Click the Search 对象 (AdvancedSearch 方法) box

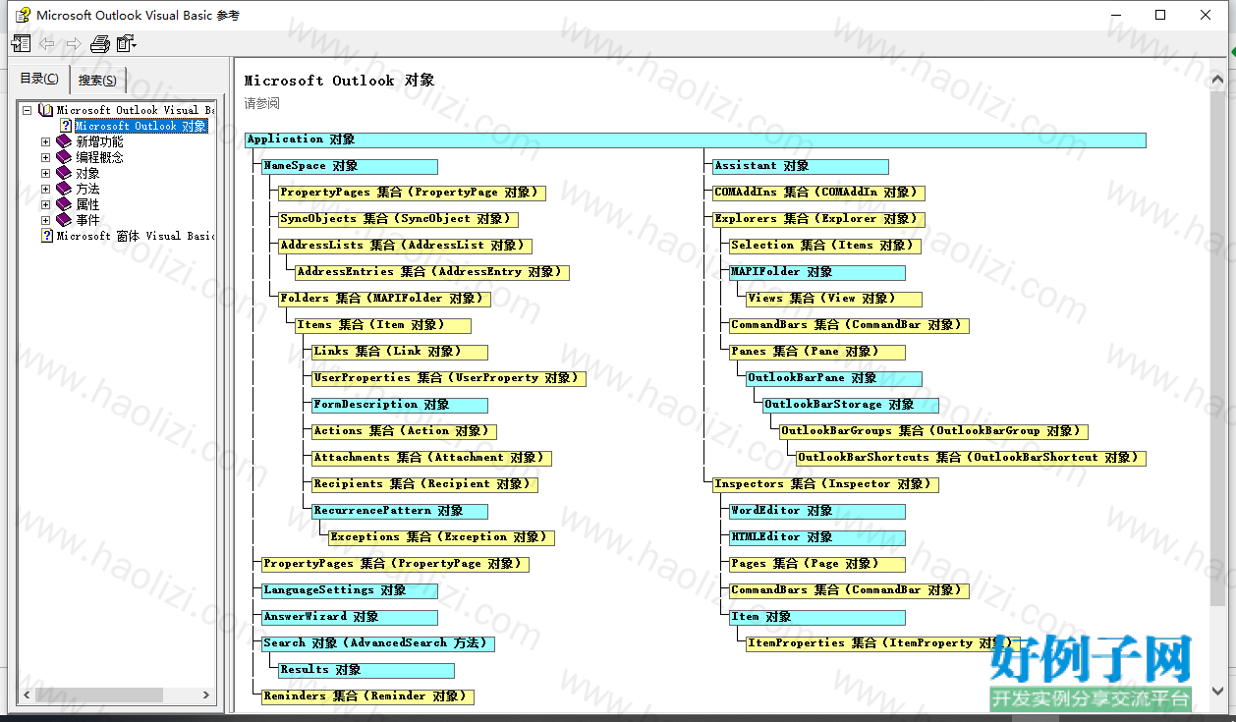(377, 643)
